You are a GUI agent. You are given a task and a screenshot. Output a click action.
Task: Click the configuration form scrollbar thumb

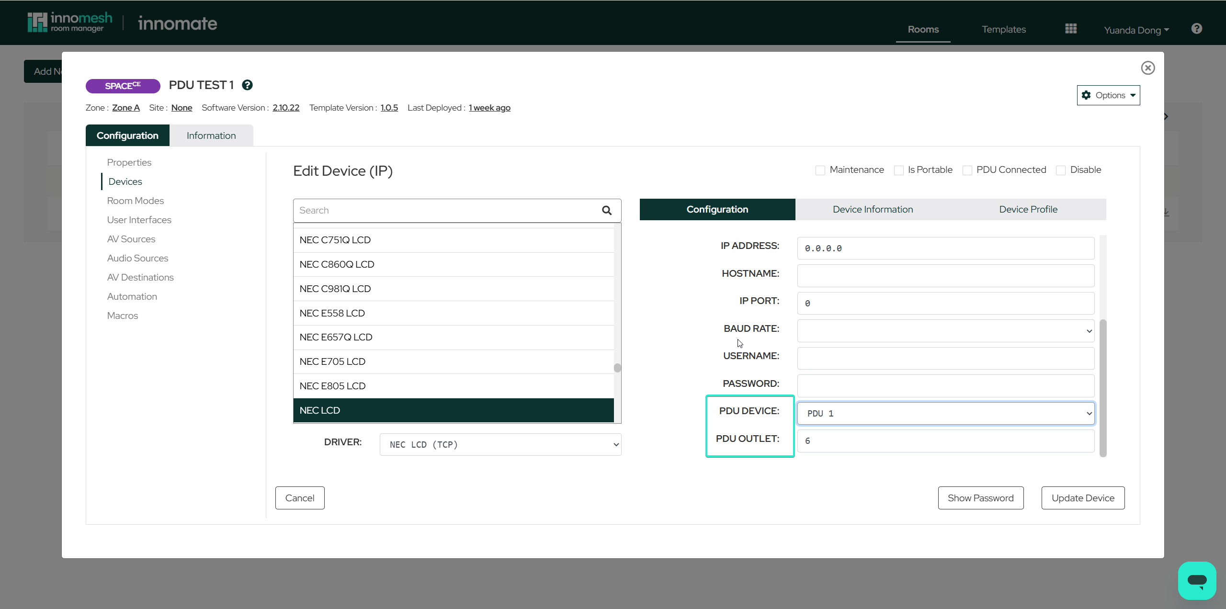pyautogui.click(x=1103, y=388)
